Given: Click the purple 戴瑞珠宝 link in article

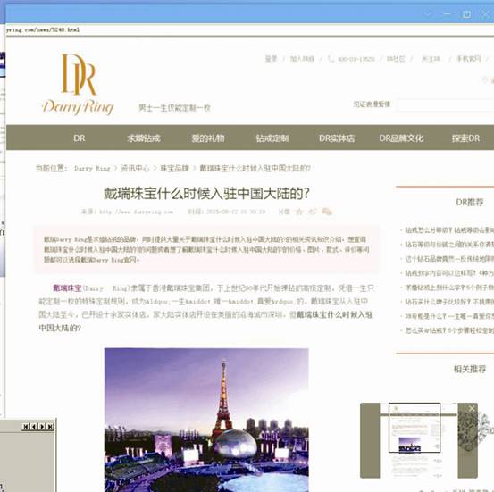Looking at the screenshot, I should (67, 288).
